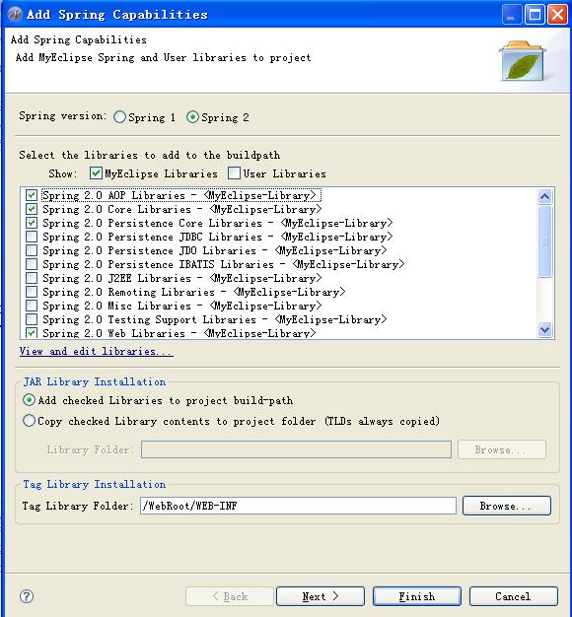Enable the User Libraries checkbox
The image size is (572, 617).
(x=234, y=173)
